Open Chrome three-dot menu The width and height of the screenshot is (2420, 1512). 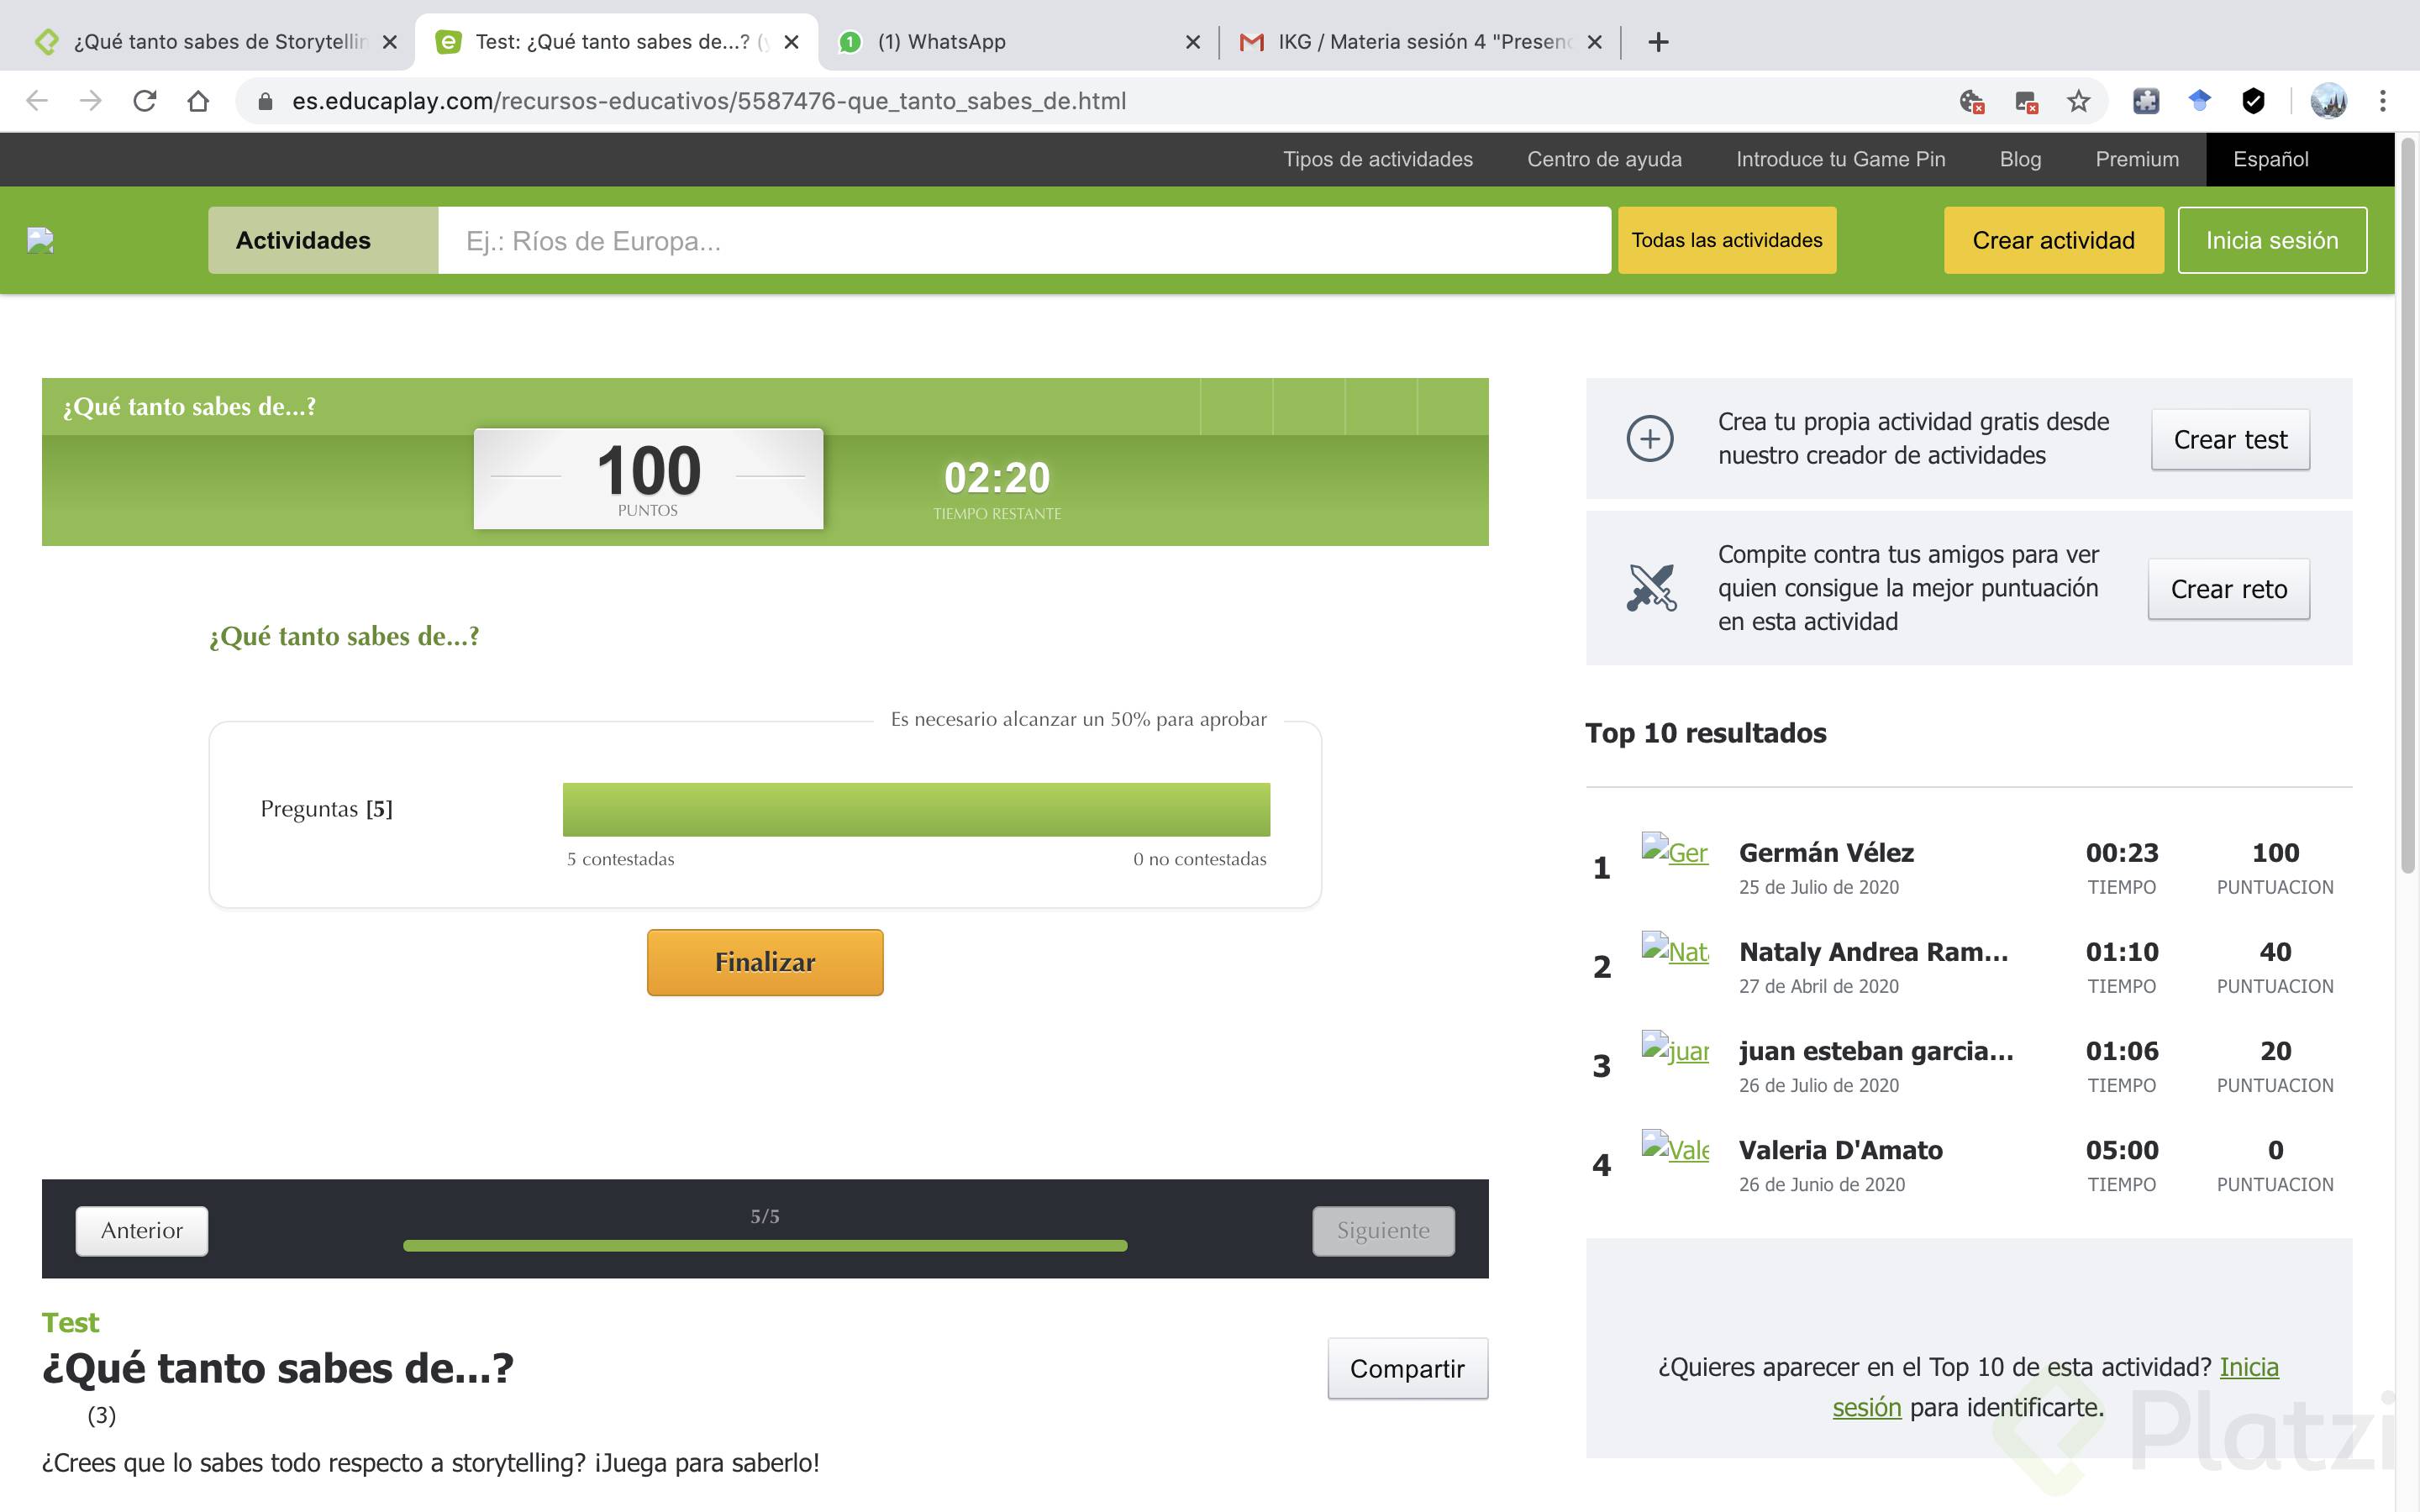tap(2383, 101)
